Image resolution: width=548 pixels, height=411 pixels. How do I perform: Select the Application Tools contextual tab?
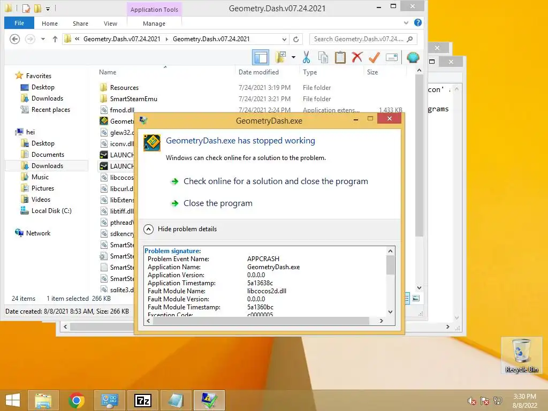pyautogui.click(x=154, y=10)
